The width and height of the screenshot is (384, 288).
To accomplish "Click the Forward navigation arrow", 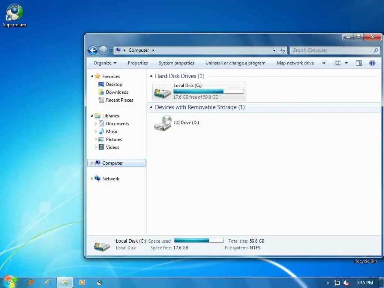I will tap(103, 50).
